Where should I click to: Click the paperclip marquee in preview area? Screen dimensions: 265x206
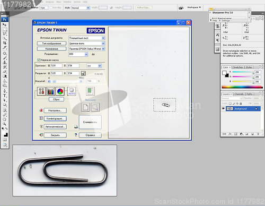point(165,105)
